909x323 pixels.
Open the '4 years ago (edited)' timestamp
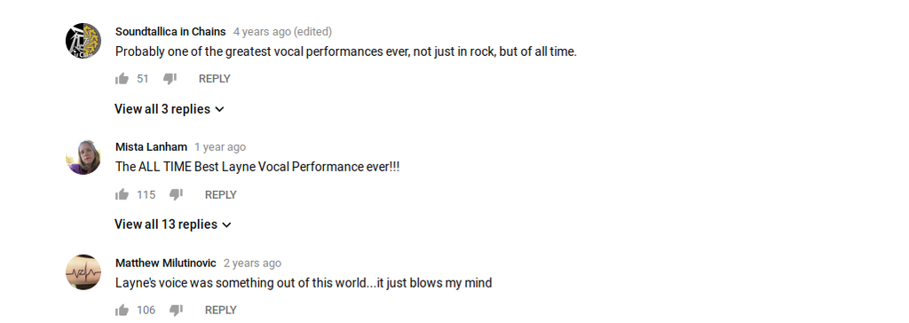pos(283,31)
